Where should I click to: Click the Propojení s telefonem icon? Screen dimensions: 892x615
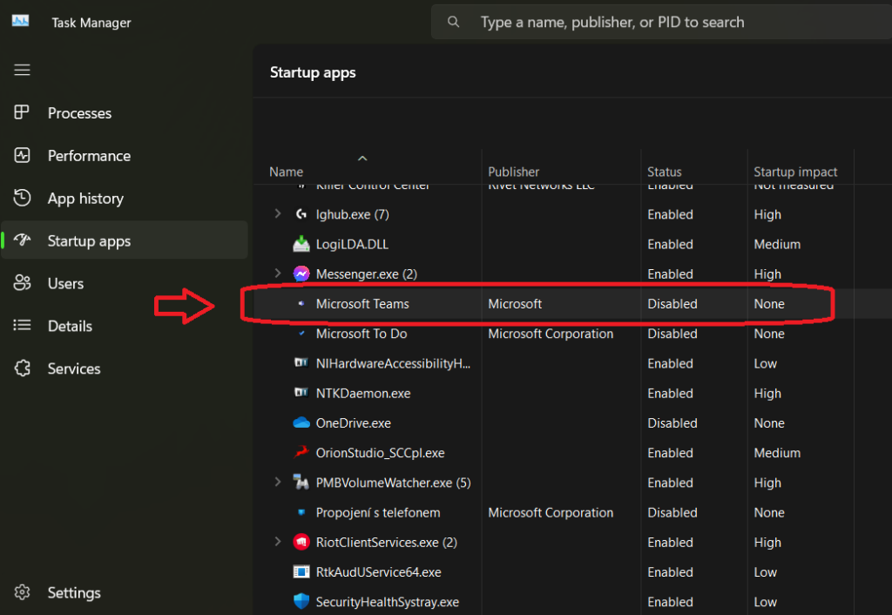pos(301,512)
